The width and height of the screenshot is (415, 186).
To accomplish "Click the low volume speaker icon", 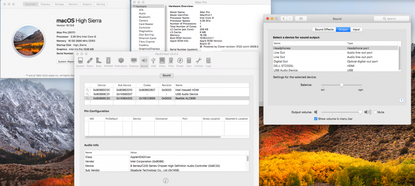I will pos(316,112).
